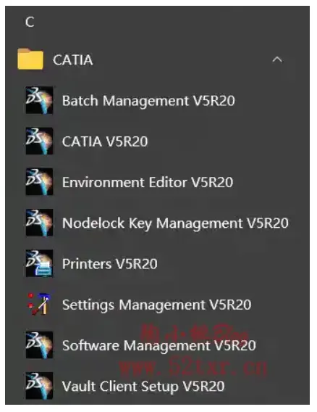The width and height of the screenshot is (317, 412).
Task: Click the Environment Editor V5R20 icon
Action: point(39,182)
